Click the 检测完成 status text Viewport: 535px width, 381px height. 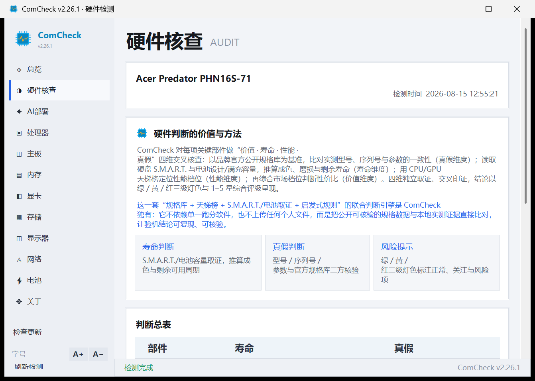pyautogui.click(x=139, y=368)
